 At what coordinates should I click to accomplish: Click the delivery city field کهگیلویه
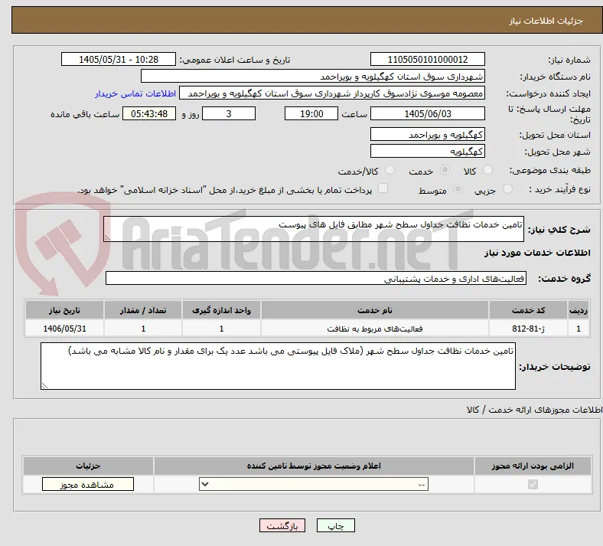point(427,151)
